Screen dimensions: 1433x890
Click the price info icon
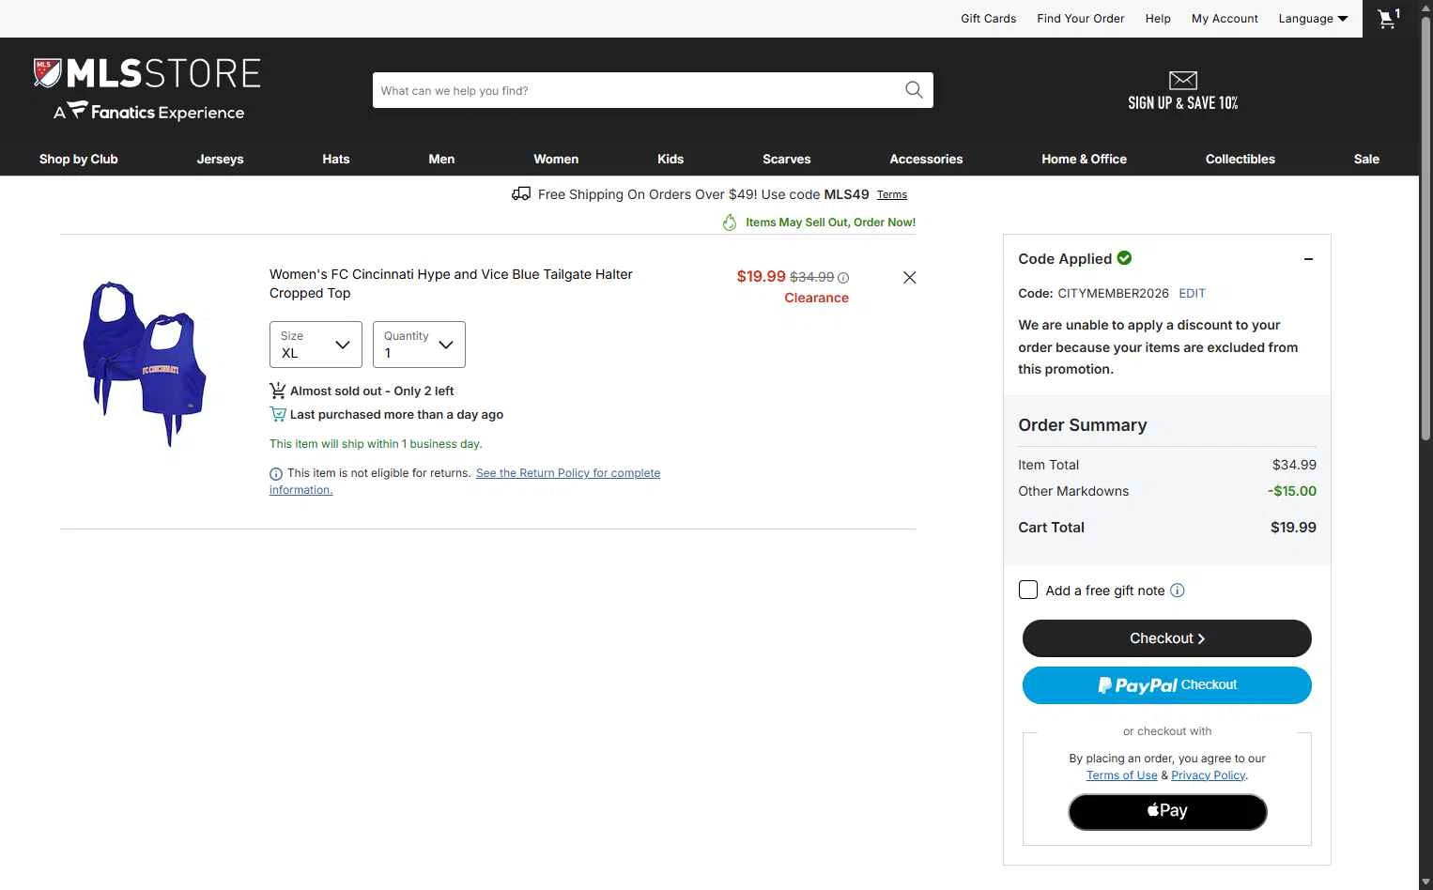(x=843, y=278)
